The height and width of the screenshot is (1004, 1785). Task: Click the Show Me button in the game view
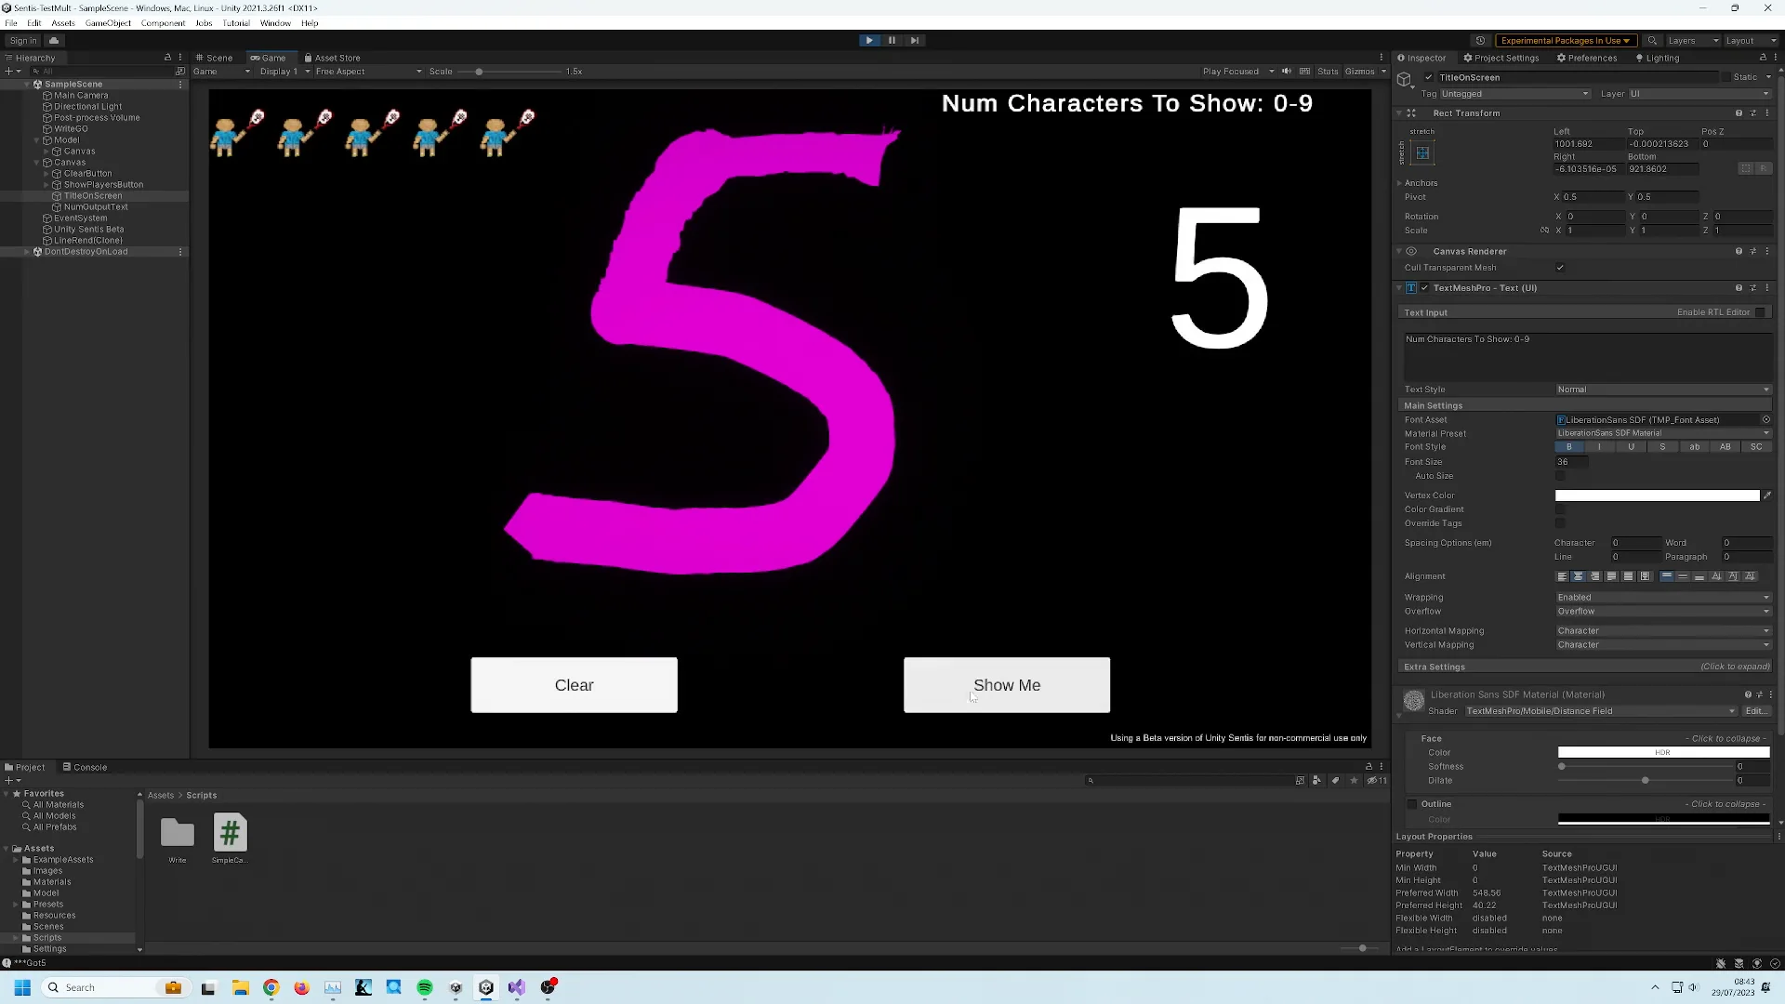click(1006, 685)
